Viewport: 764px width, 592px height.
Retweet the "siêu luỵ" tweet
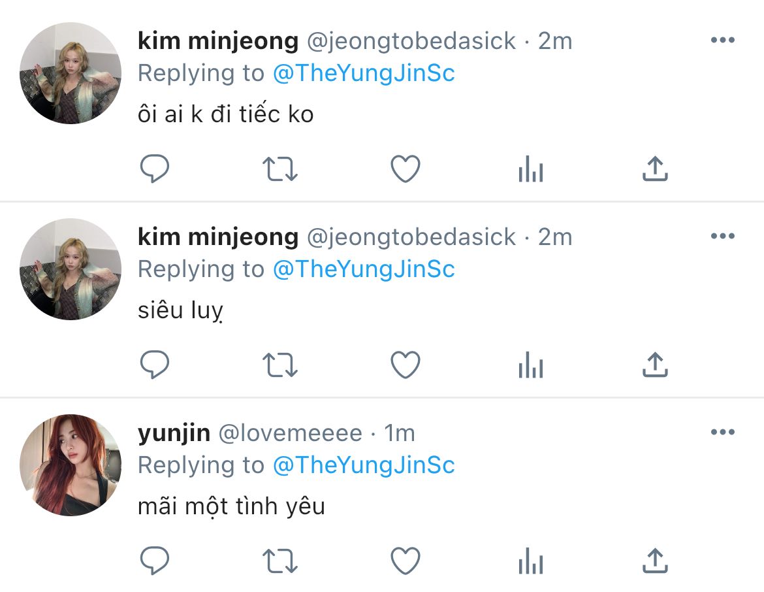pyautogui.click(x=280, y=365)
